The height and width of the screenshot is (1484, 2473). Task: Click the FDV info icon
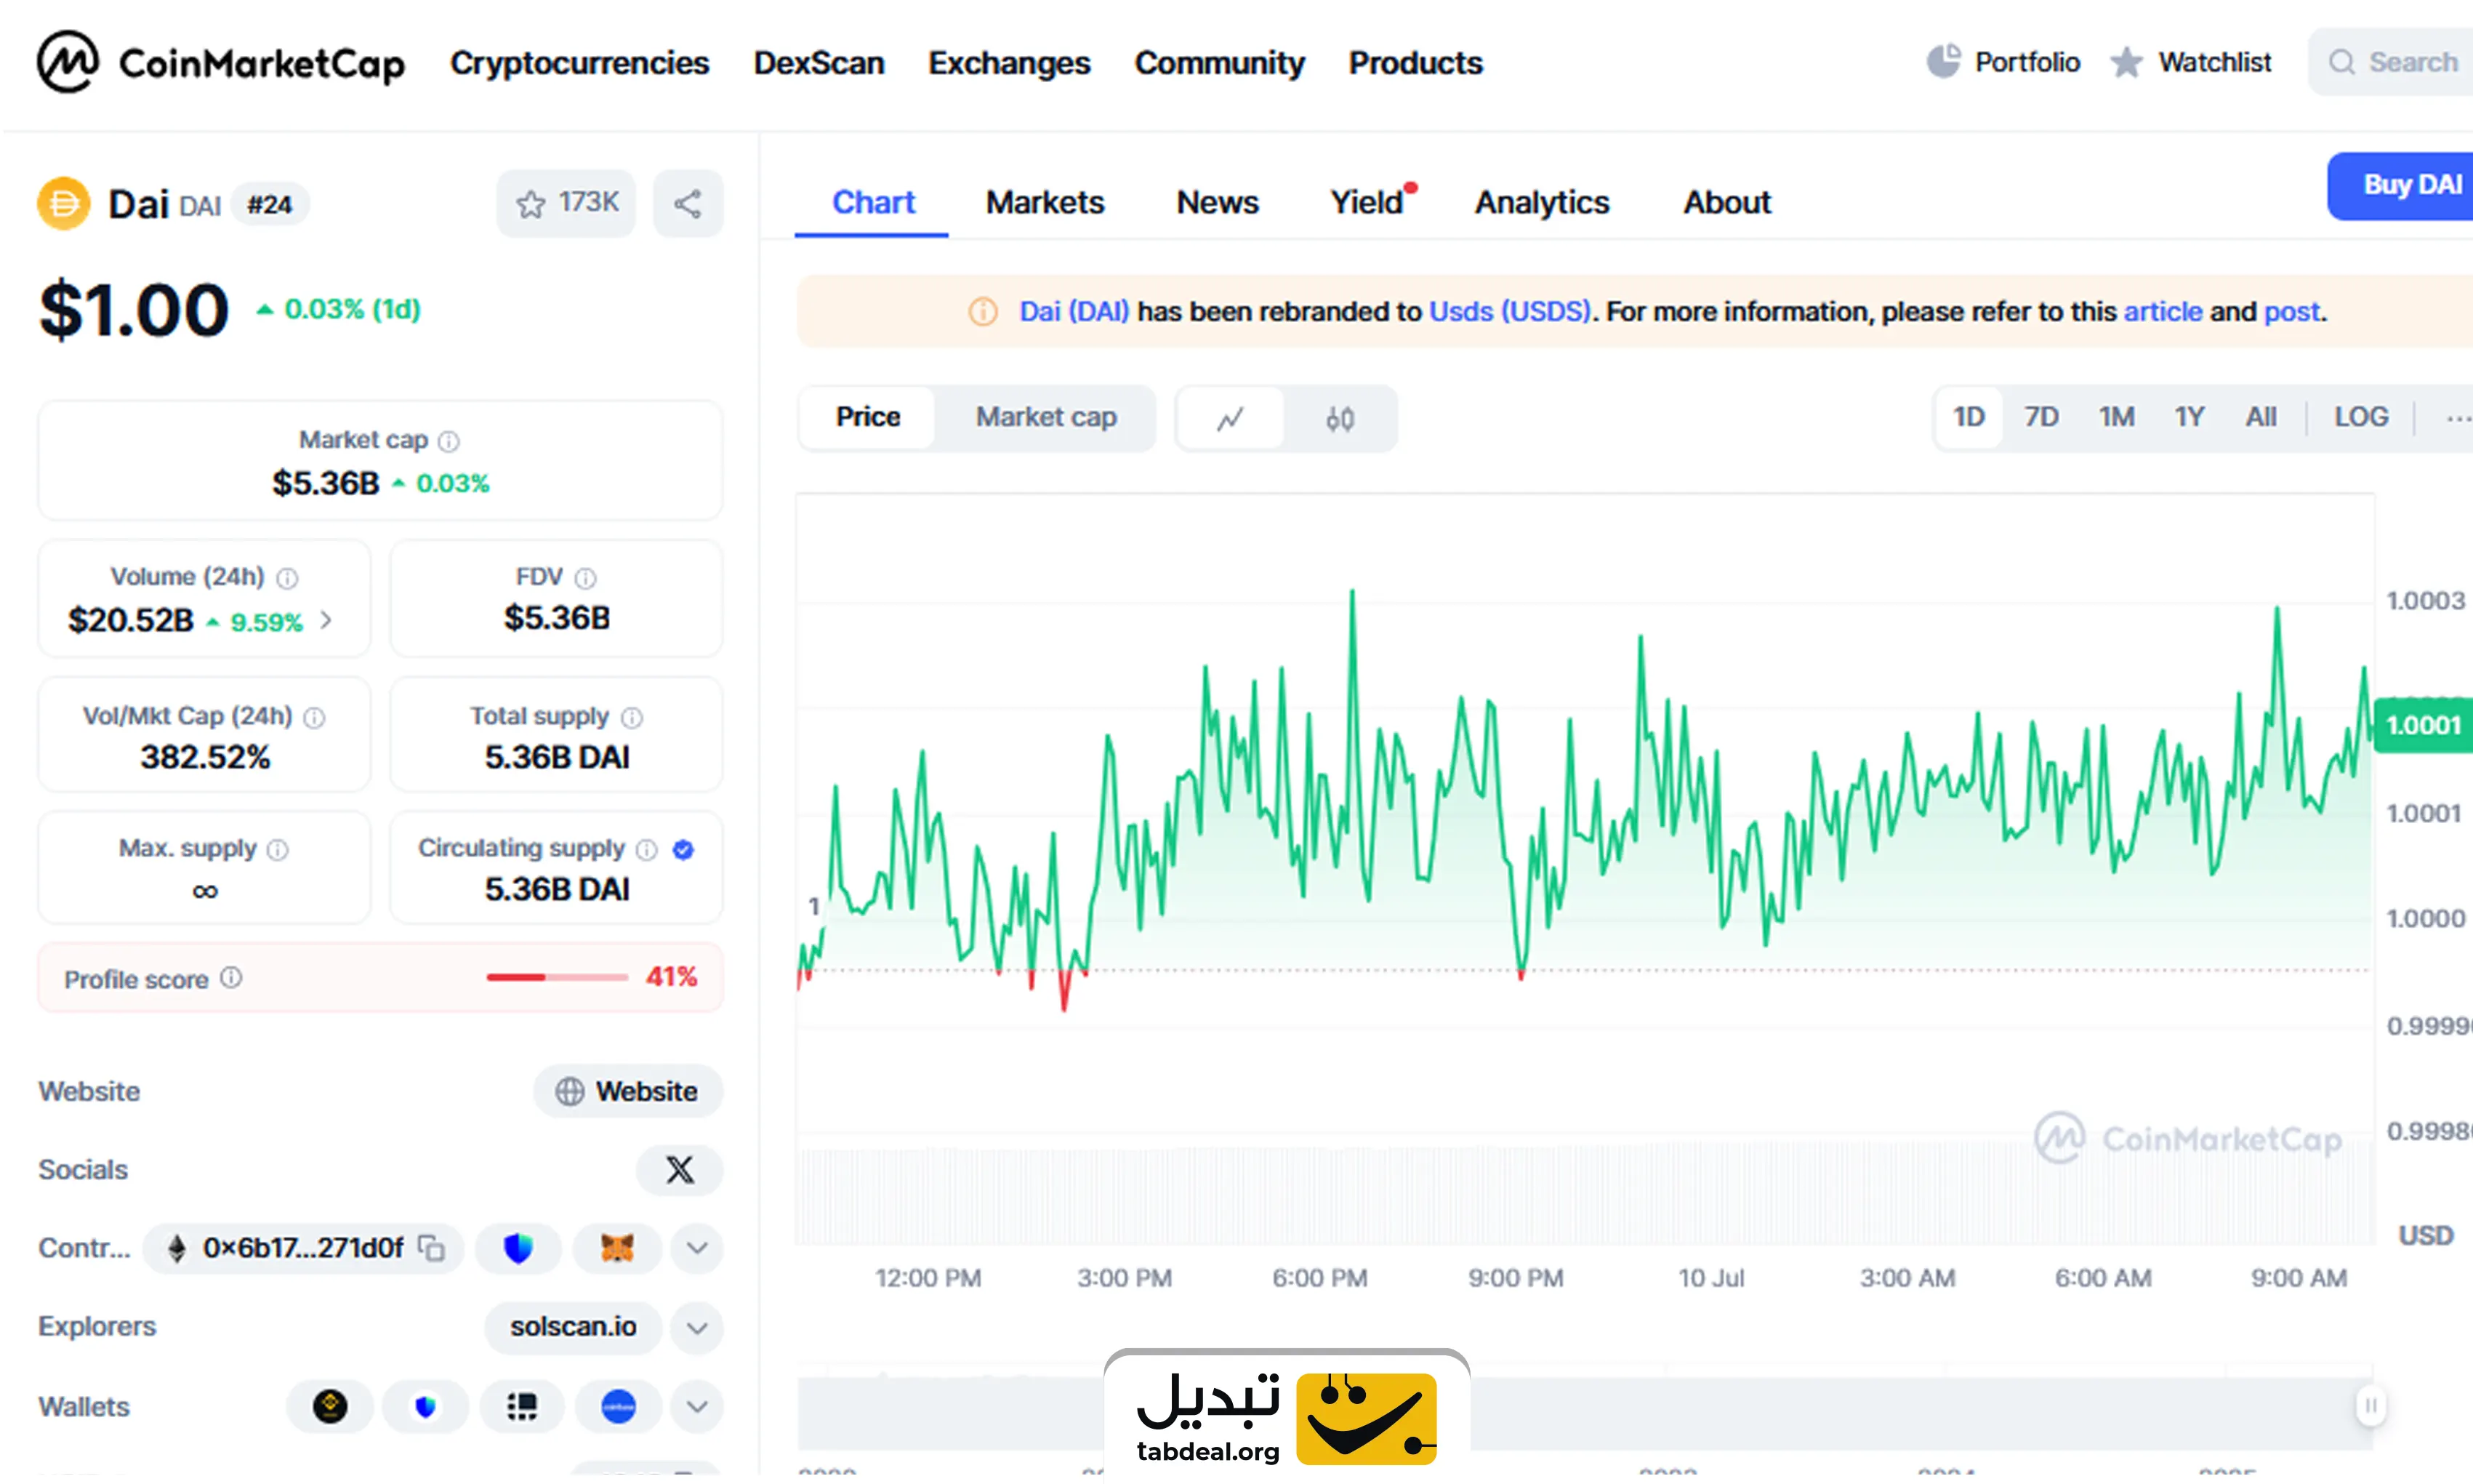click(x=586, y=578)
